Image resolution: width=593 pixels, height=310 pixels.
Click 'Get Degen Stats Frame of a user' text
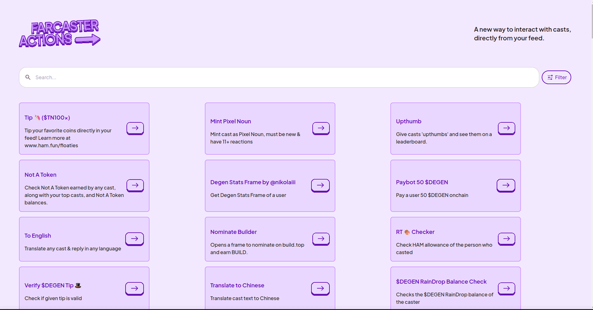[x=248, y=195]
